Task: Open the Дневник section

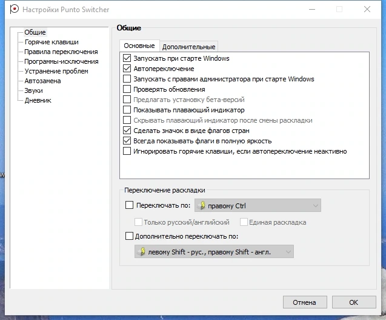Action: tap(38, 100)
